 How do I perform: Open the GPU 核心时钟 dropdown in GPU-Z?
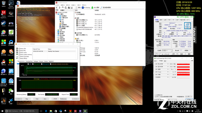point(168,64)
